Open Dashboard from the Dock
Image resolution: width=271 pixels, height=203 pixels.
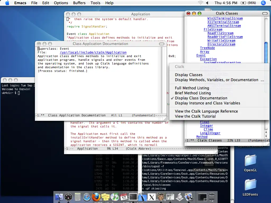click(68, 197)
